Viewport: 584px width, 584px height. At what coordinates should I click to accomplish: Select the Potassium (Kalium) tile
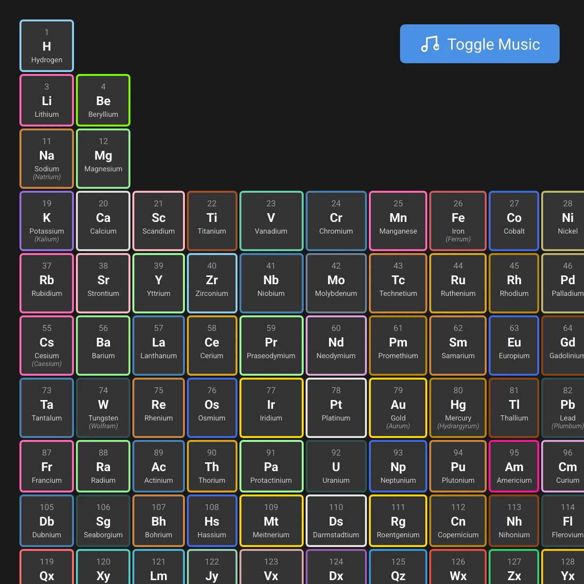point(47,221)
